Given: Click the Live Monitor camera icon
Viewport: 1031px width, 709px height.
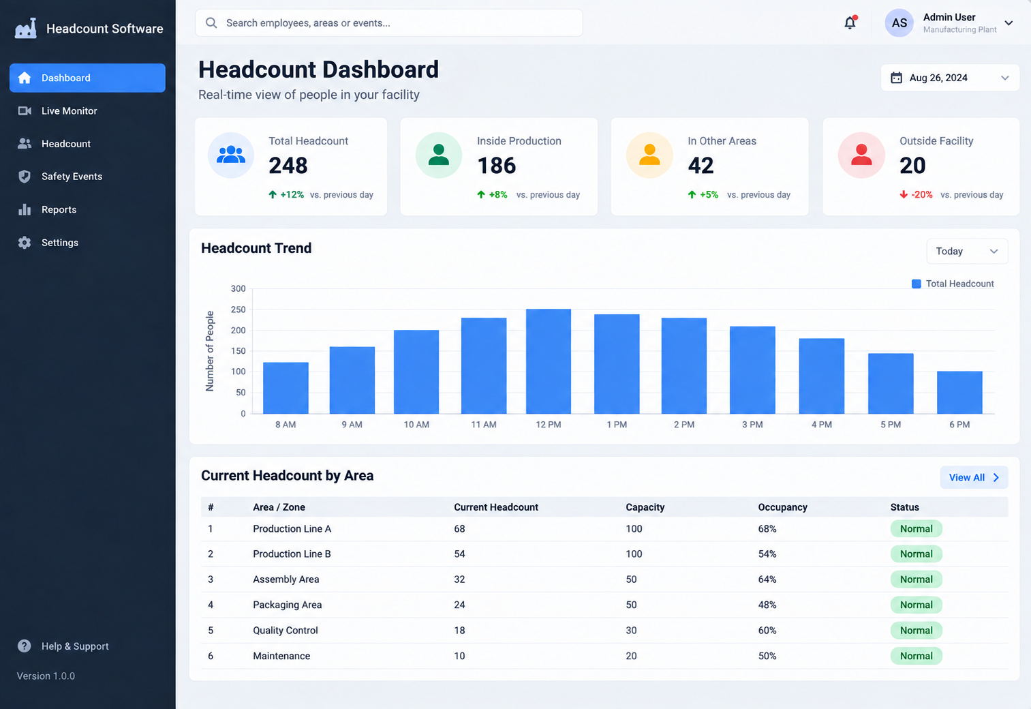Looking at the screenshot, I should click(25, 110).
